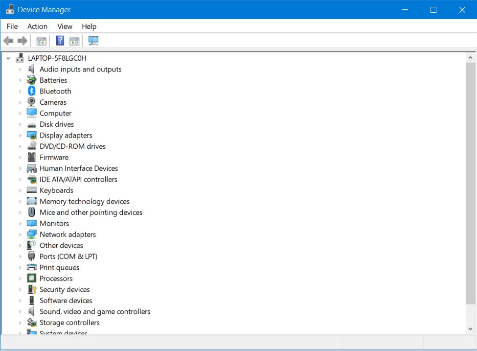The image size is (477, 351).
Task: Click the Display adapters icon
Action: point(32,135)
